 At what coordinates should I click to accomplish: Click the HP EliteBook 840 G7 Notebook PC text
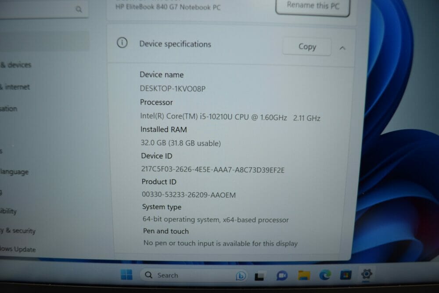click(x=168, y=7)
